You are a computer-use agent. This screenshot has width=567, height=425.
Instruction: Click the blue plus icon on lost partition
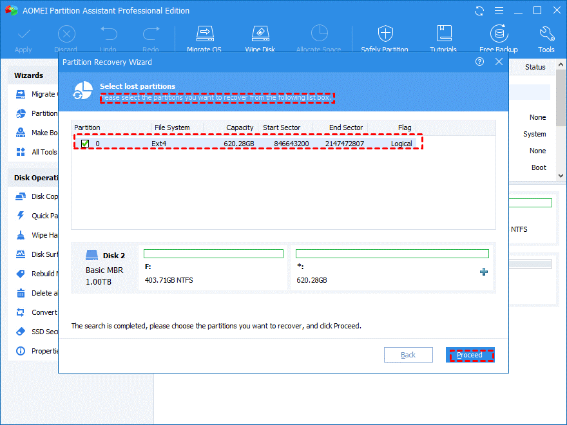click(483, 272)
